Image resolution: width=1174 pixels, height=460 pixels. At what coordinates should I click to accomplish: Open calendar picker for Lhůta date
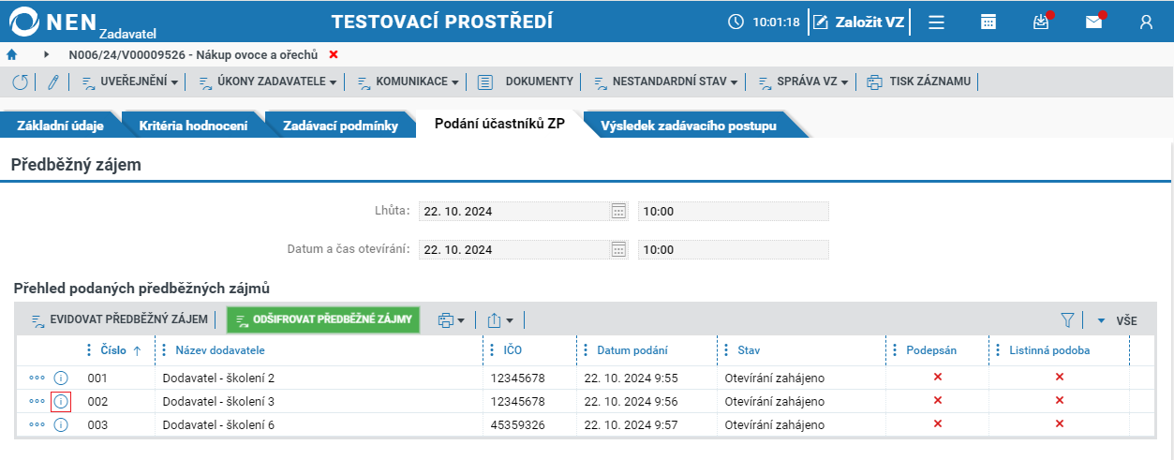pyautogui.click(x=618, y=211)
